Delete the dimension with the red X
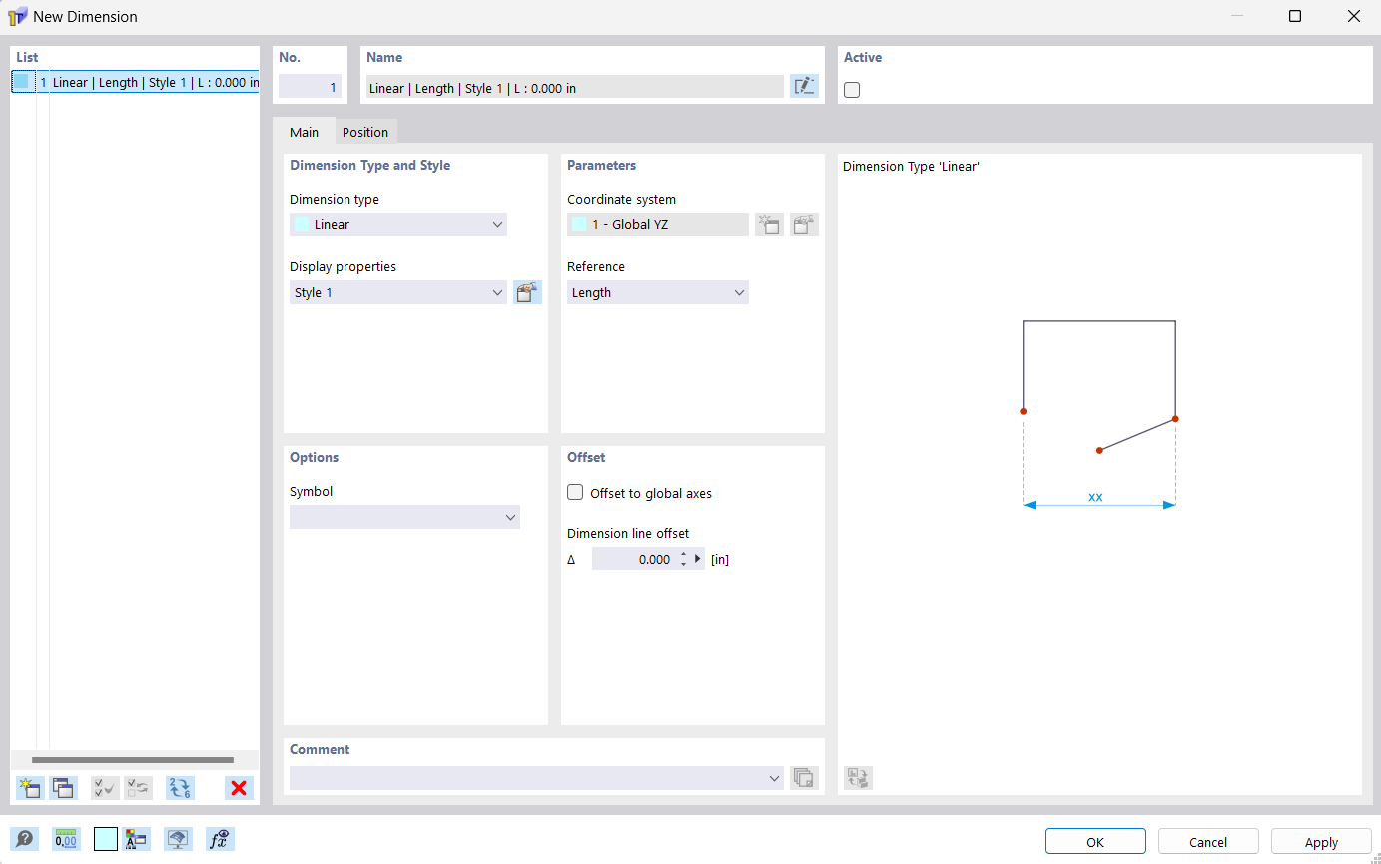Screen dimensions: 1381x864 pyautogui.click(x=239, y=788)
